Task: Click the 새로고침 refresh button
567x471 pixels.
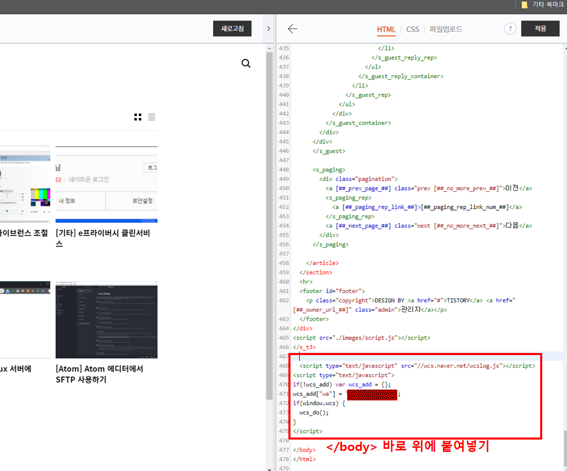Action: [x=232, y=28]
